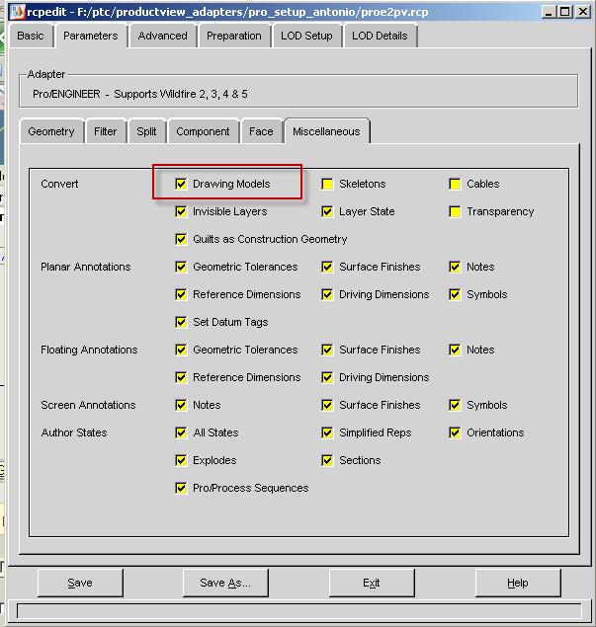This screenshot has width=596, height=627.
Task: Click the Exit button
Action: point(372,583)
